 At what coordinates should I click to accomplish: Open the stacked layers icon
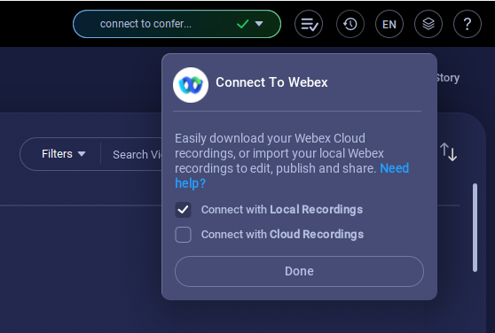tap(428, 24)
